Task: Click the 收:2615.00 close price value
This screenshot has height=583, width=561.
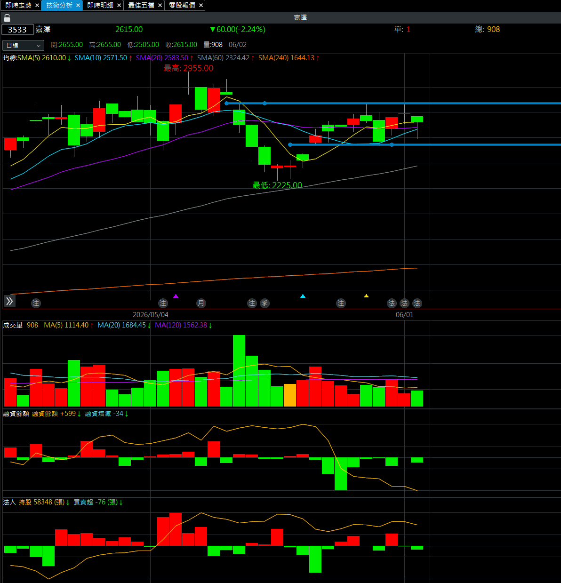Action: coord(181,45)
